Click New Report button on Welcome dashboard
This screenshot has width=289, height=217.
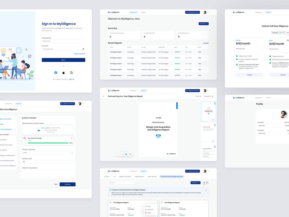point(203,24)
